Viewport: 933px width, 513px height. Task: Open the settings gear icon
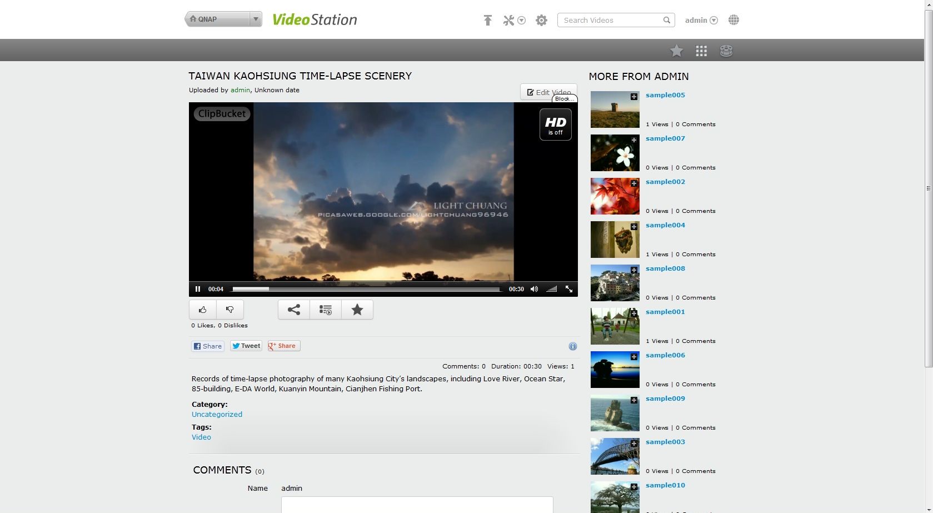tap(541, 21)
